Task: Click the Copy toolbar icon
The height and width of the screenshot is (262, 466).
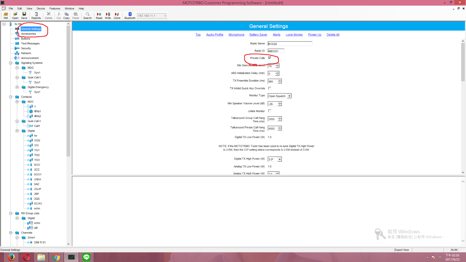Action: pyautogui.click(x=66, y=16)
